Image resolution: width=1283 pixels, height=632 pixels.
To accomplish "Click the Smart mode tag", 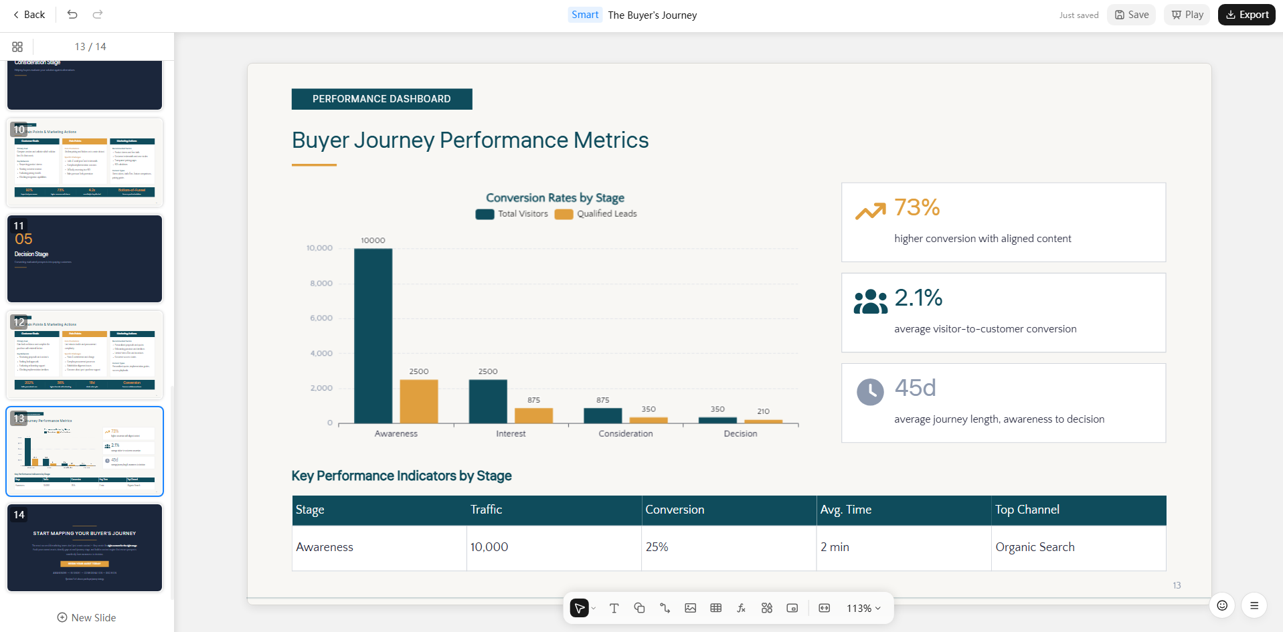I will (585, 15).
